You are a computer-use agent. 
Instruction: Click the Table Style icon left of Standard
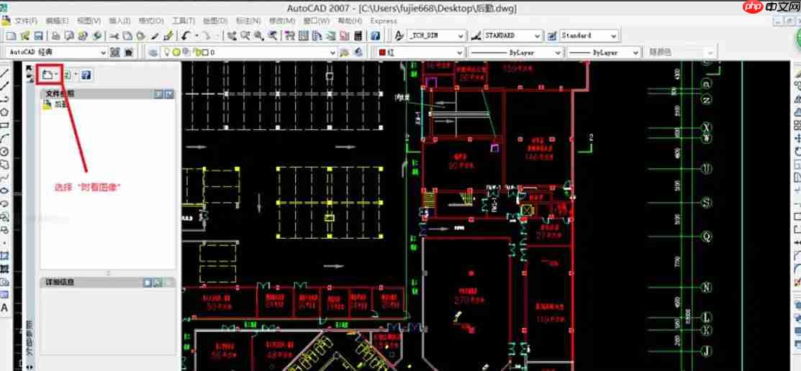point(552,36)
